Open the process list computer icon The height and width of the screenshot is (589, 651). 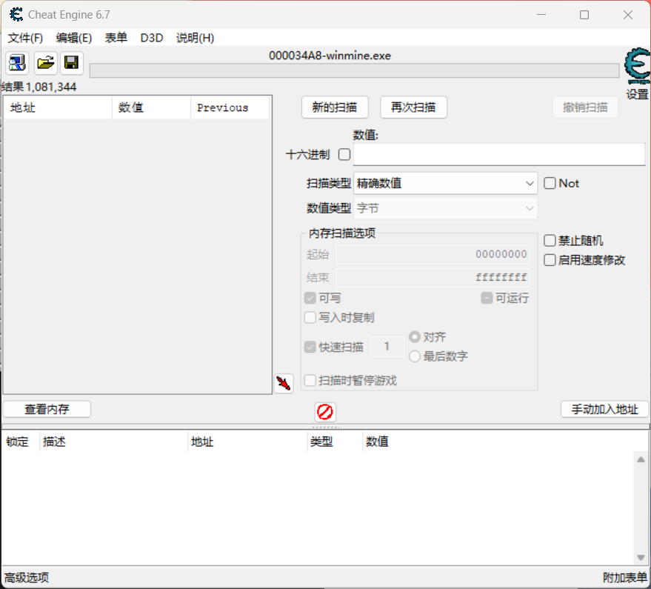(x=17, y=63)
